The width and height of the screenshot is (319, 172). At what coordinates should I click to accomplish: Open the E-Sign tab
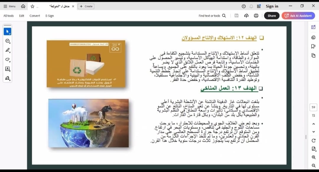pos(50,16)
